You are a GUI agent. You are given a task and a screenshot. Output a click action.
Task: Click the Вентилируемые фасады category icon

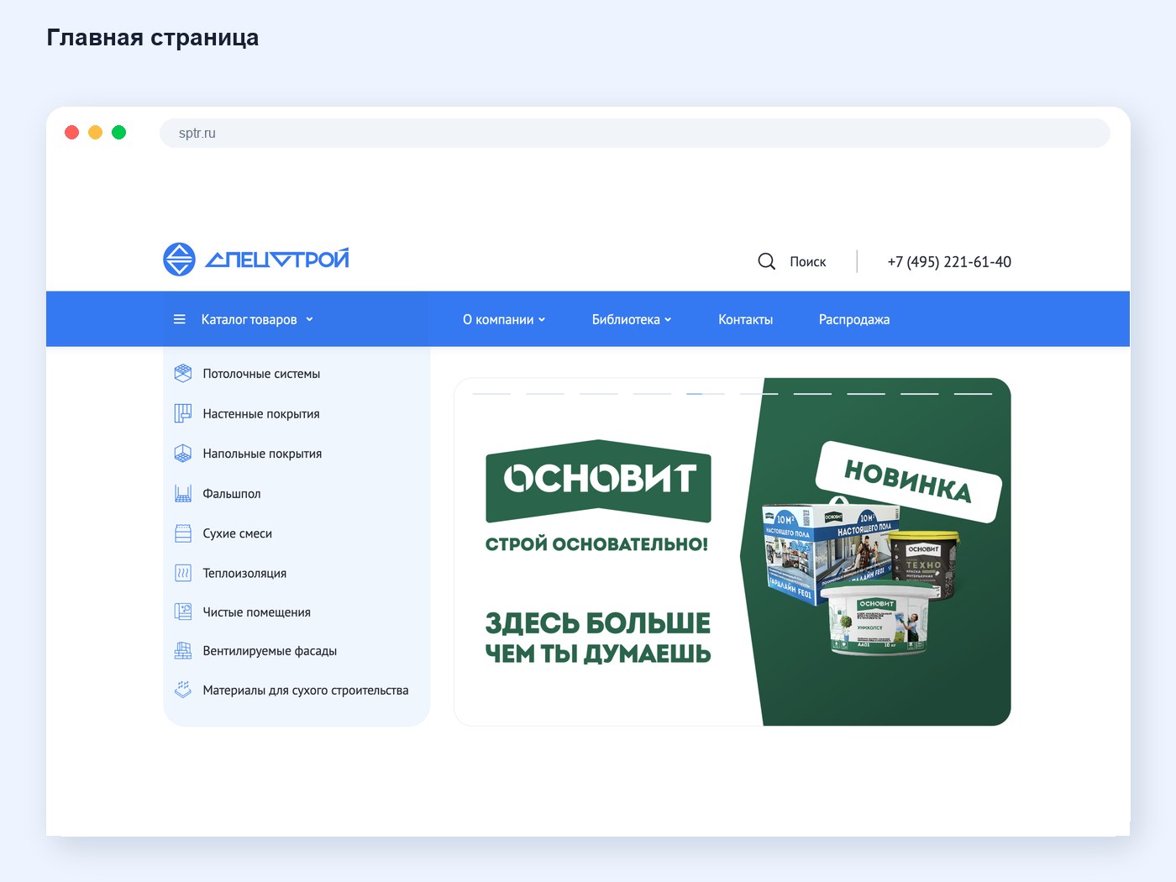pyautogui.click(x=183, y=651)
